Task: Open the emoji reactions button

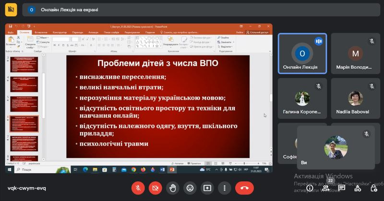Action: 190,188
